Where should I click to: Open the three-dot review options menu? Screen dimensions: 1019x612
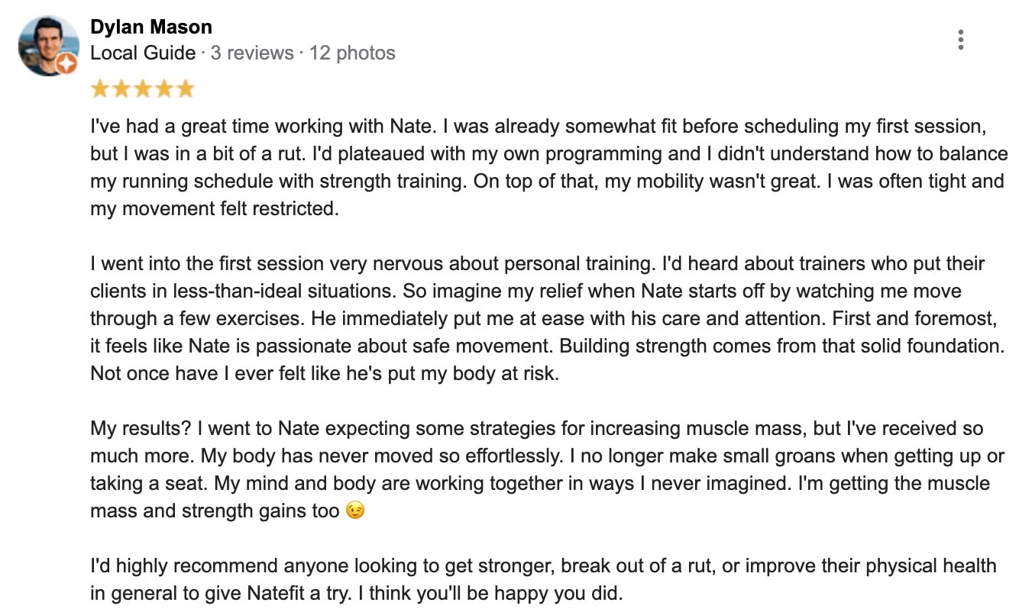(960, 40)
